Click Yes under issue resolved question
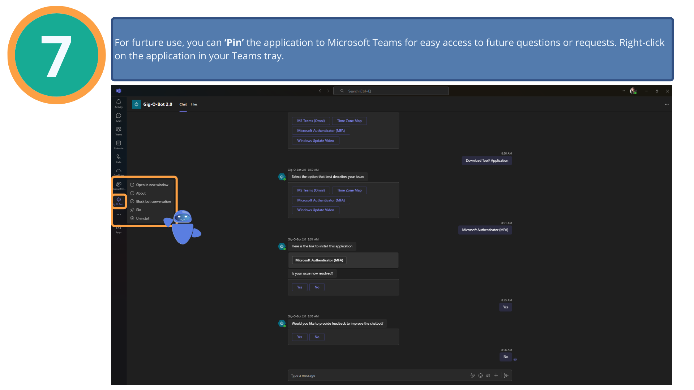The height and width of the screenshot is (390, 694). pyautogui.click(x=300, y=287)
